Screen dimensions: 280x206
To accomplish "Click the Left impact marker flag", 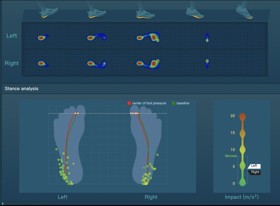I will click(x=254, y=166).
